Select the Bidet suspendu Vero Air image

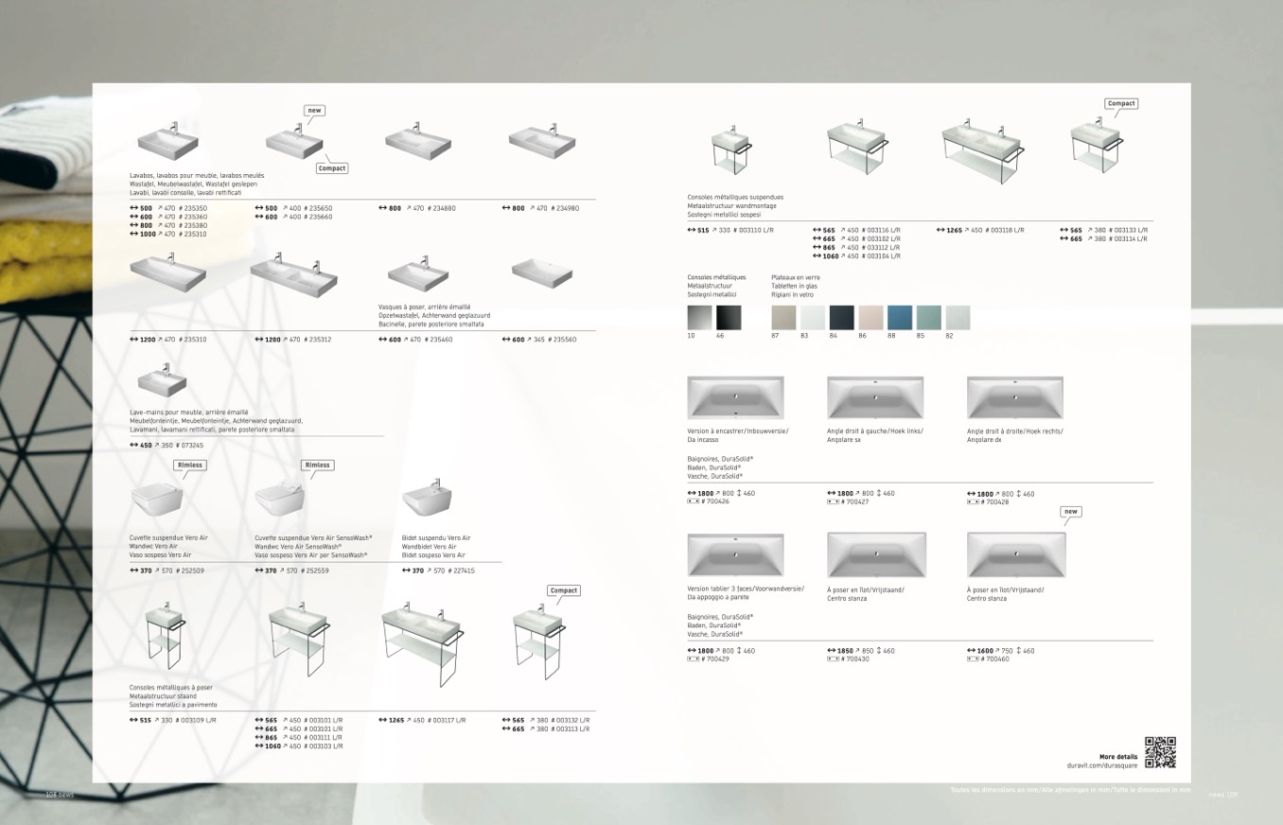[x=429, y=500]
